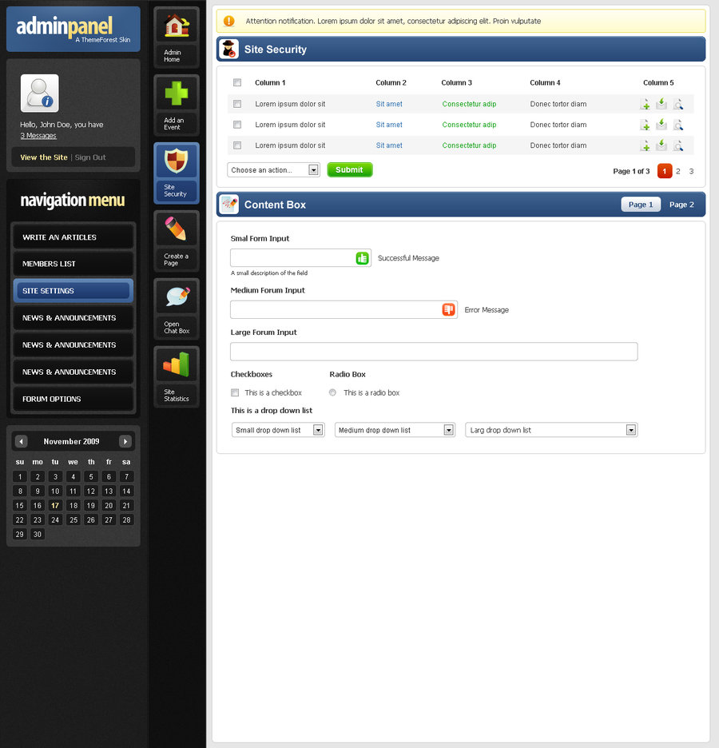Click the Sign Out link
This screenshot has width=719, height=748.
pos(90,157)
